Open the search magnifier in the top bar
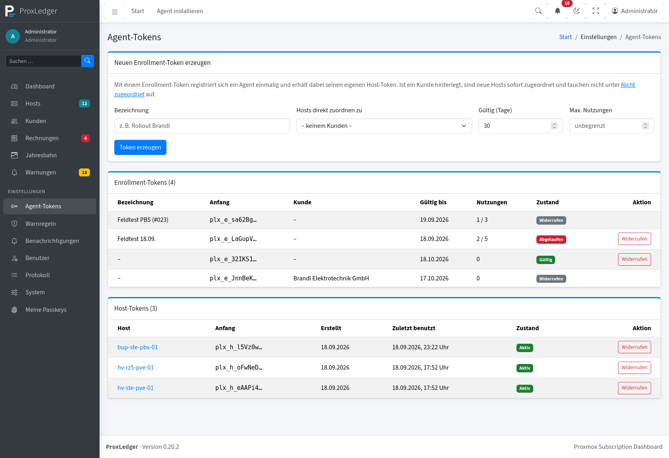669x458 pixels. tap(538, 11)
